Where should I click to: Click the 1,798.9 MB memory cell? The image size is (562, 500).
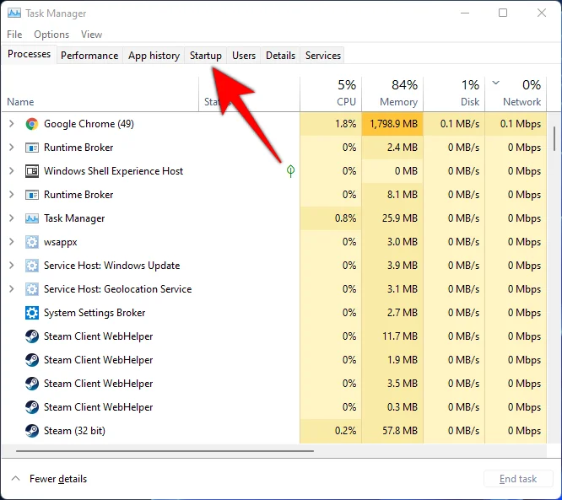[392, 124]
